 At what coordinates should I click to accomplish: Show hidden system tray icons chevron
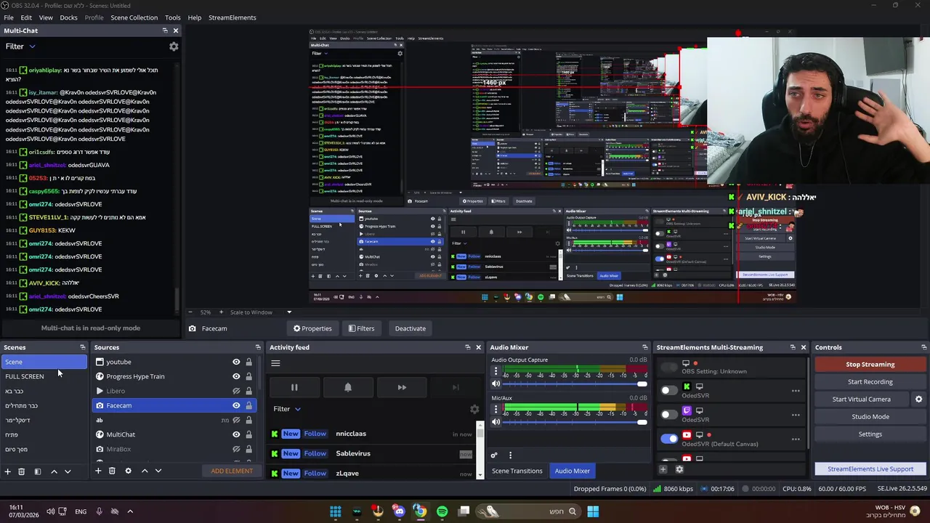(x=130, y=511)
